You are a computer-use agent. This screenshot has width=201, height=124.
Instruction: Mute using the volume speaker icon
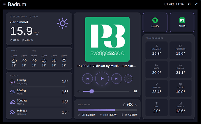coord(79,91)
